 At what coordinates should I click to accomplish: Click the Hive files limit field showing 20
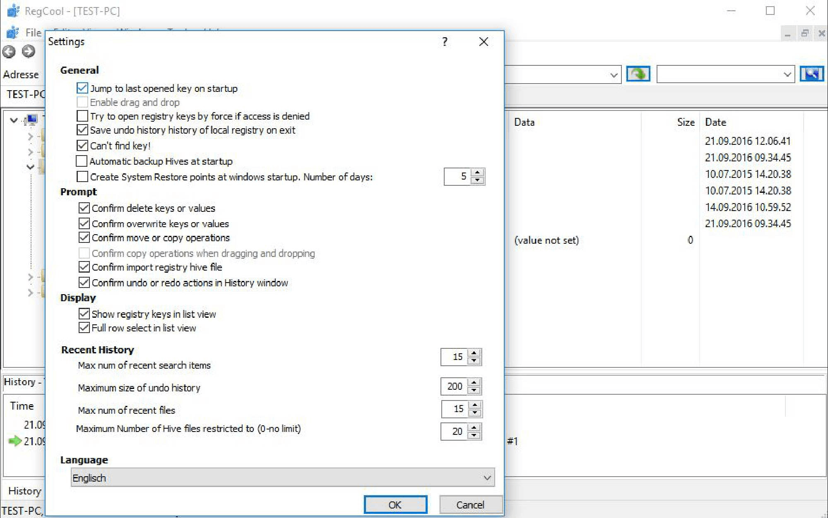click(x=454, y=432)
